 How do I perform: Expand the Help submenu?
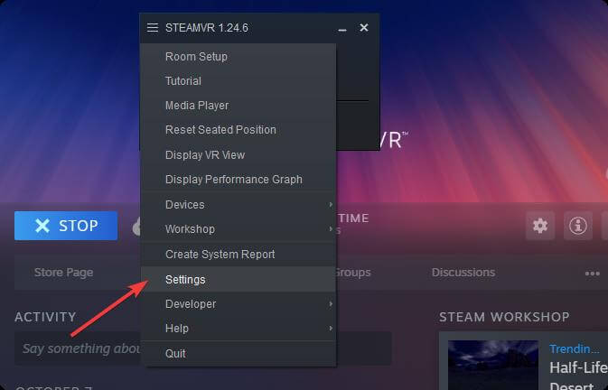click(x=238, y=329)
